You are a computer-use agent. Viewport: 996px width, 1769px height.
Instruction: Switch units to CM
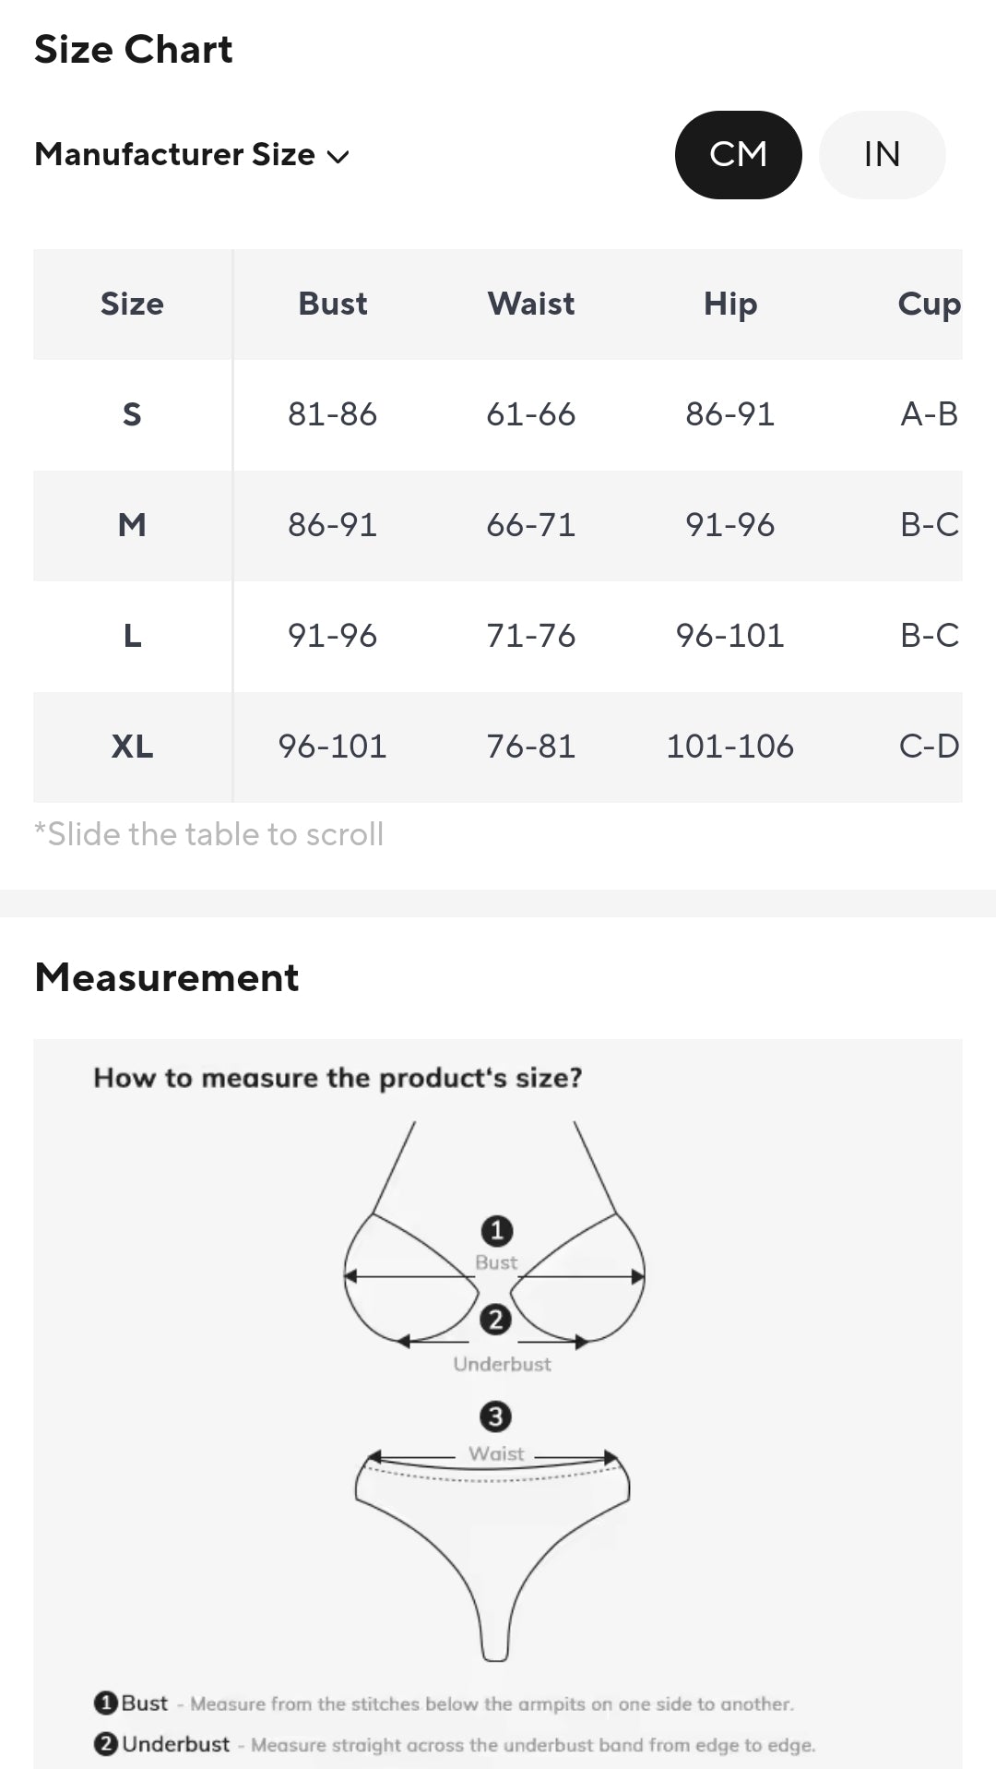tap(738, 154)
